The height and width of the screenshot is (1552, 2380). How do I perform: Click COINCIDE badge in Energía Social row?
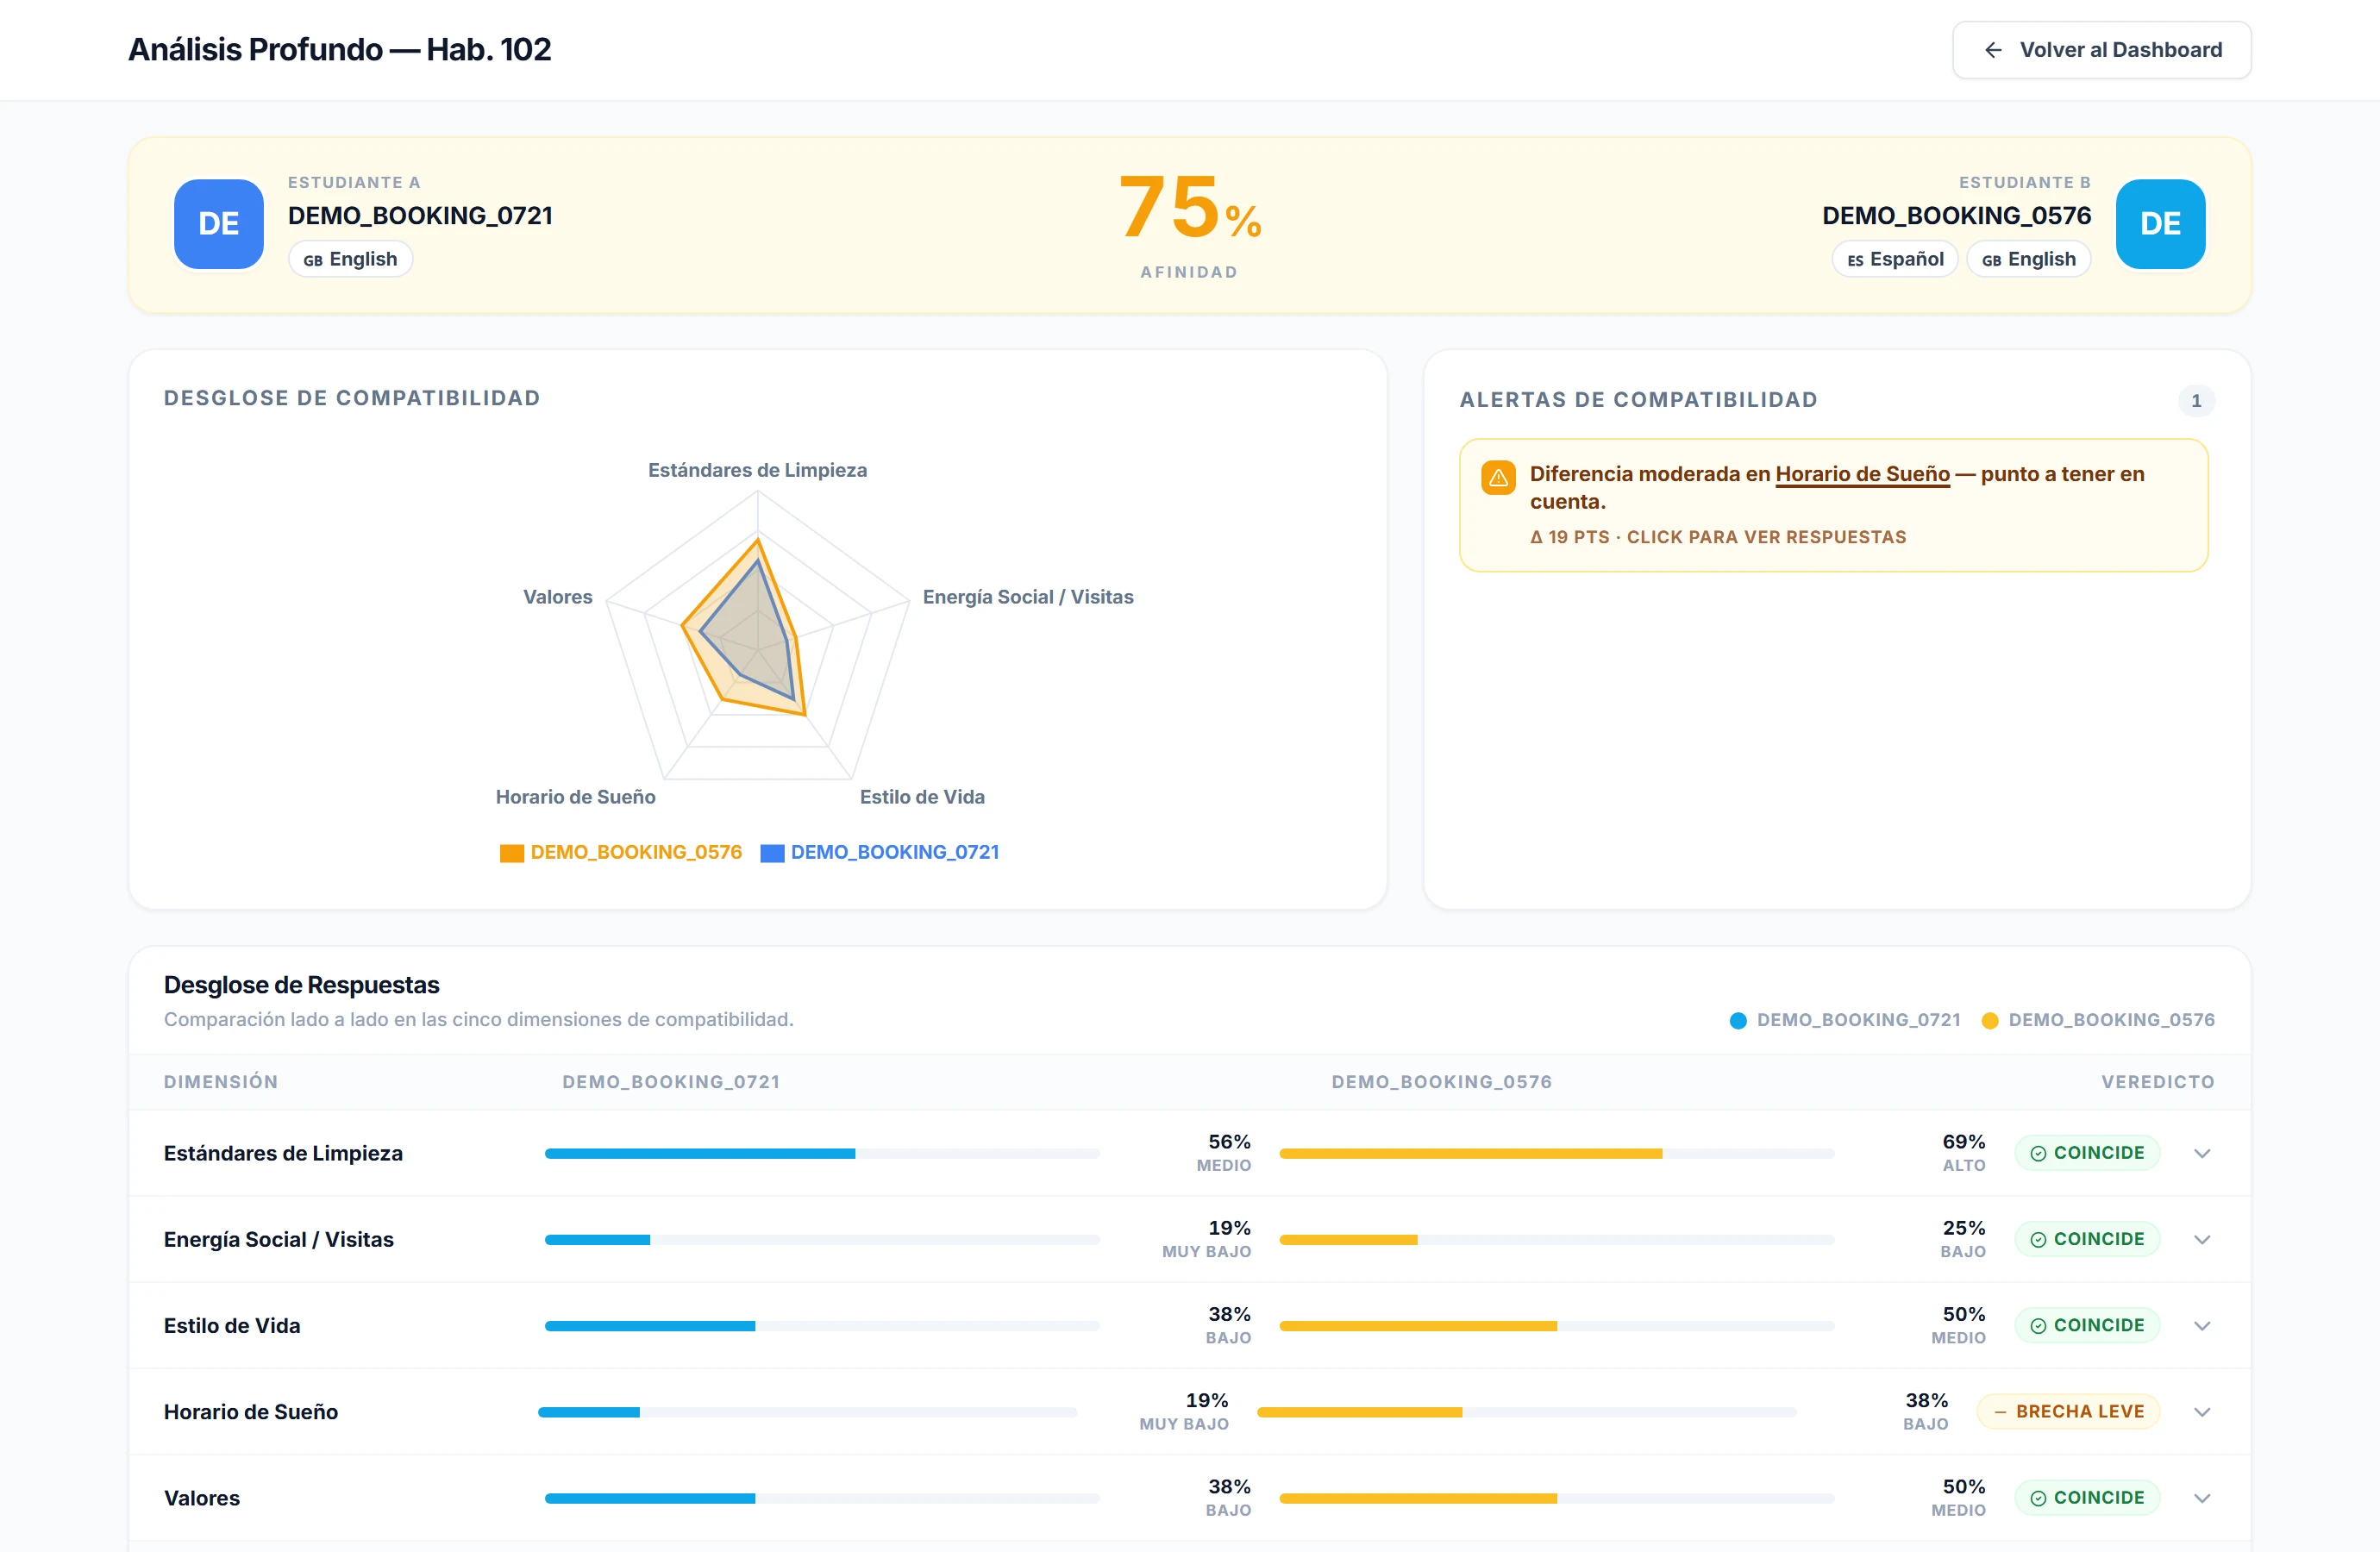click(x=2087, y=1239)
